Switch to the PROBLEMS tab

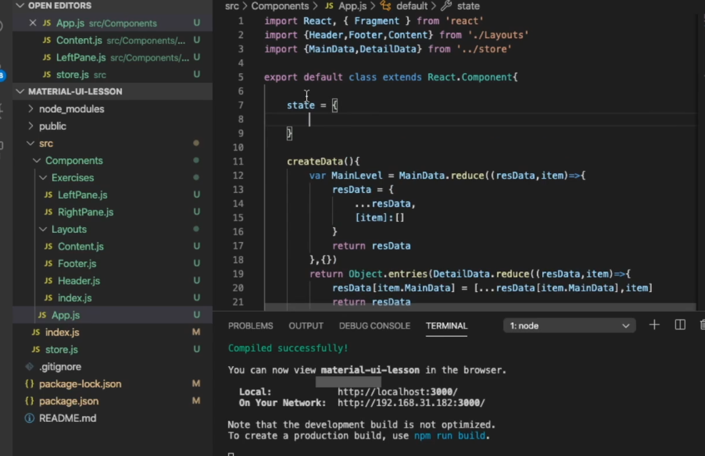coord(250,325)
